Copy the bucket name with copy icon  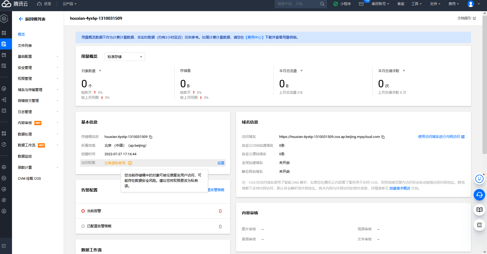[151, 137]
